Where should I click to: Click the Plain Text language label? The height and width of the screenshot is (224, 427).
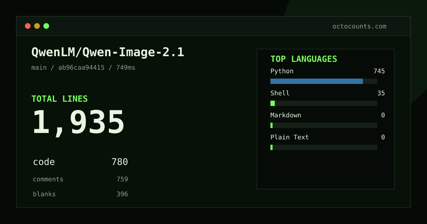[x=290, y=137]
